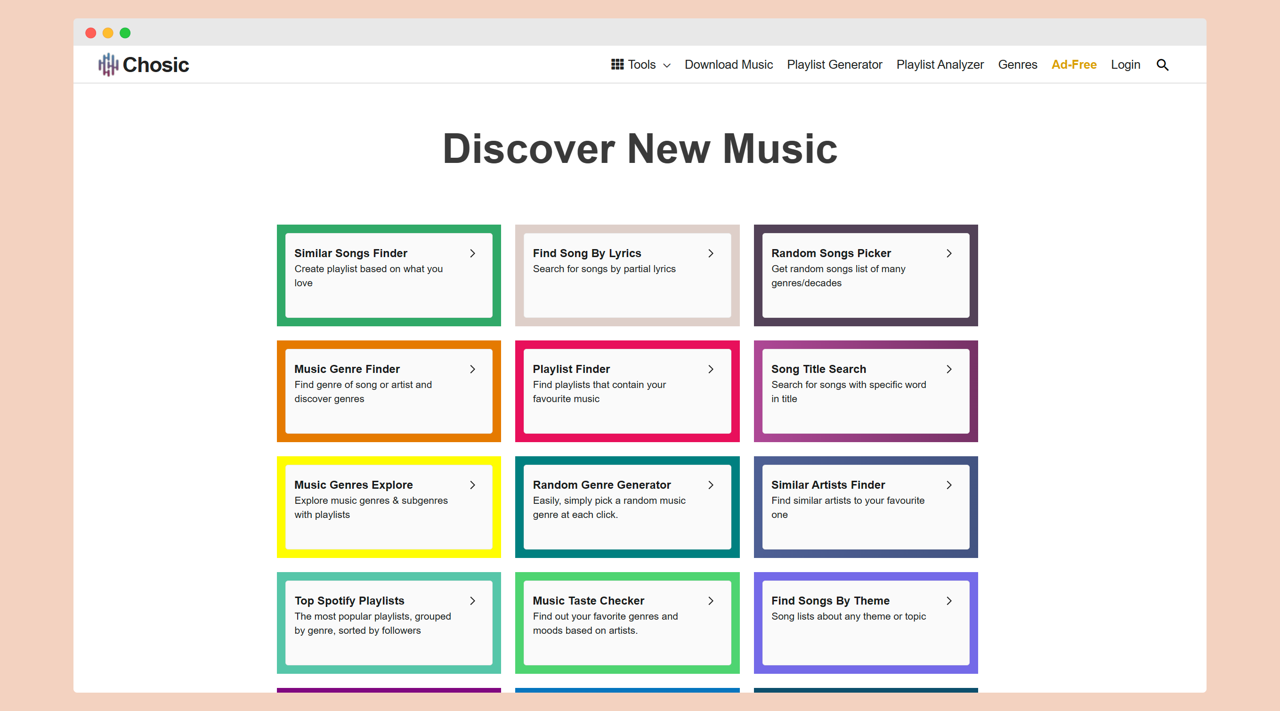Expand the Tools dropdown chevron

(x=666, y=65)
